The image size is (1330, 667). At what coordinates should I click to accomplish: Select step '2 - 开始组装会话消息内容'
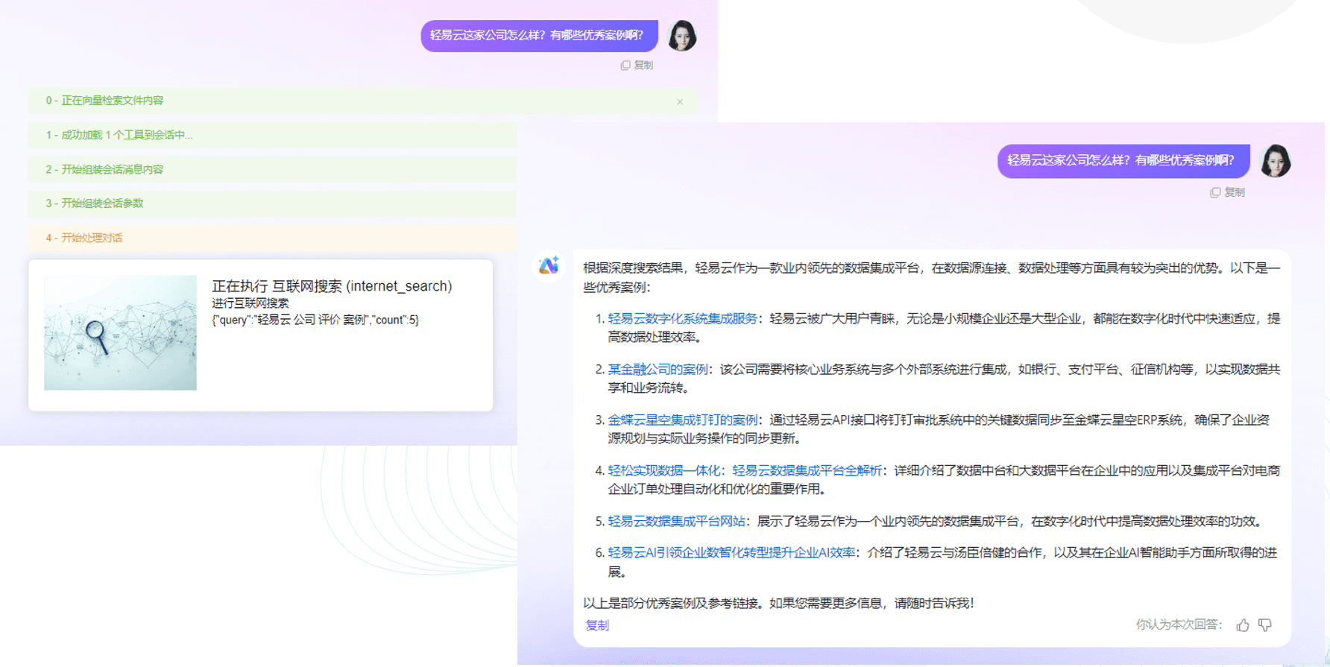point(272,169)
